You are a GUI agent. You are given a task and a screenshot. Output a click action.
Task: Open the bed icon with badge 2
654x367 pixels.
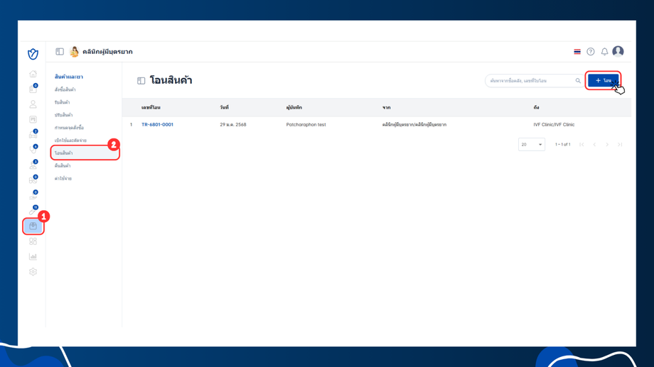[x=33, y=135]
